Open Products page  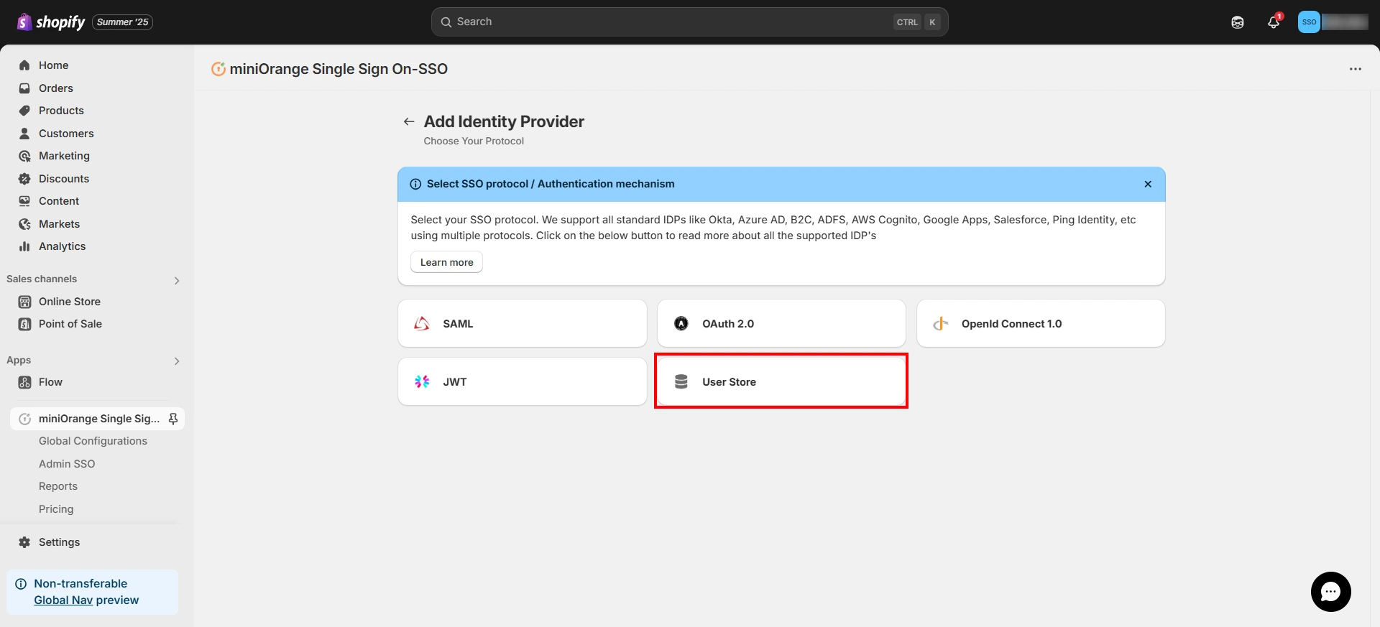61,111
